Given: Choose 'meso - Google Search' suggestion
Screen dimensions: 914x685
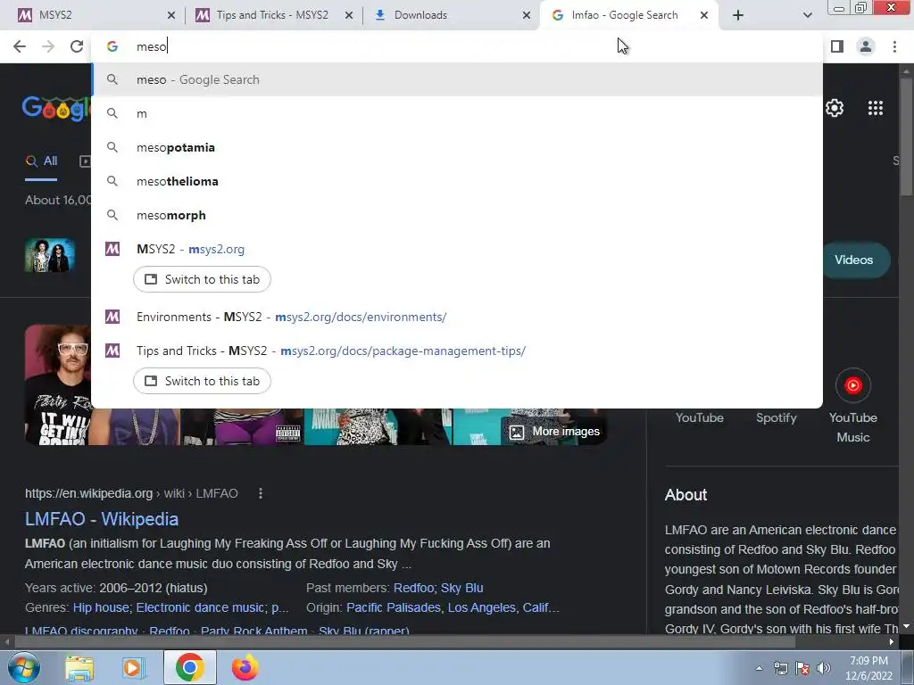Looking at the screenshot, I should tap(457, 79).
